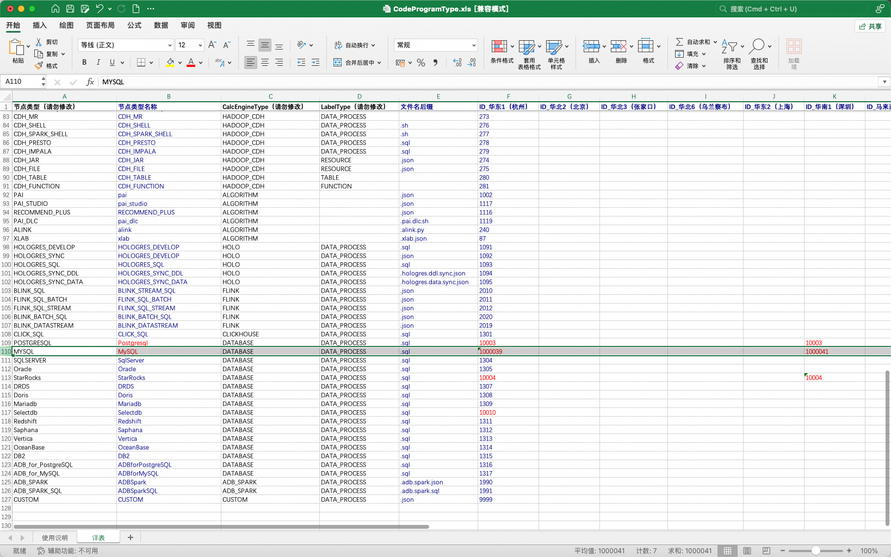Apply the borders icon
Viewport: 891px width, 557px height.
[141, 63]
